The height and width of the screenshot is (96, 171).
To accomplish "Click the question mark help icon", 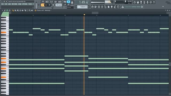I will [x=154, y=2].
